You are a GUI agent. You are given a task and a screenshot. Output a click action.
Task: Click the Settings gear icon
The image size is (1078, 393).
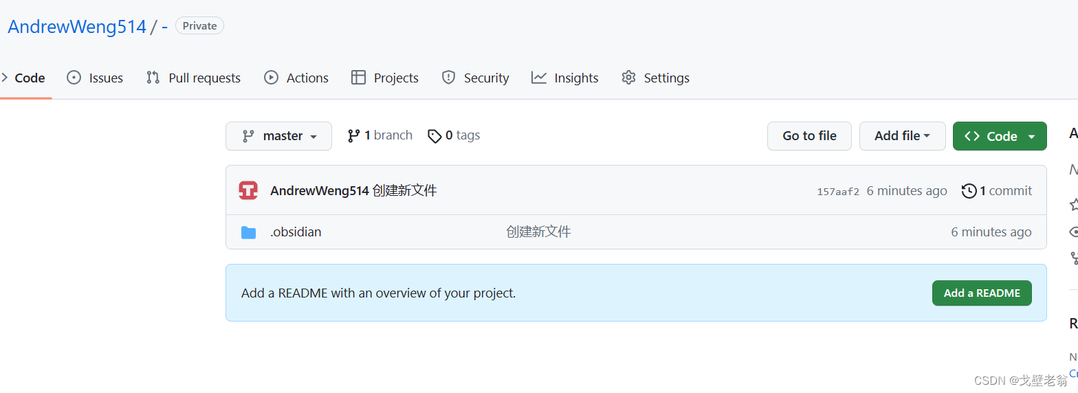[628, 78]
